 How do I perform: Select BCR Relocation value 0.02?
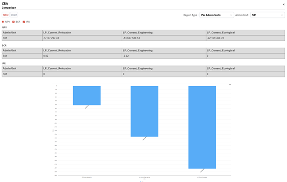46,56
